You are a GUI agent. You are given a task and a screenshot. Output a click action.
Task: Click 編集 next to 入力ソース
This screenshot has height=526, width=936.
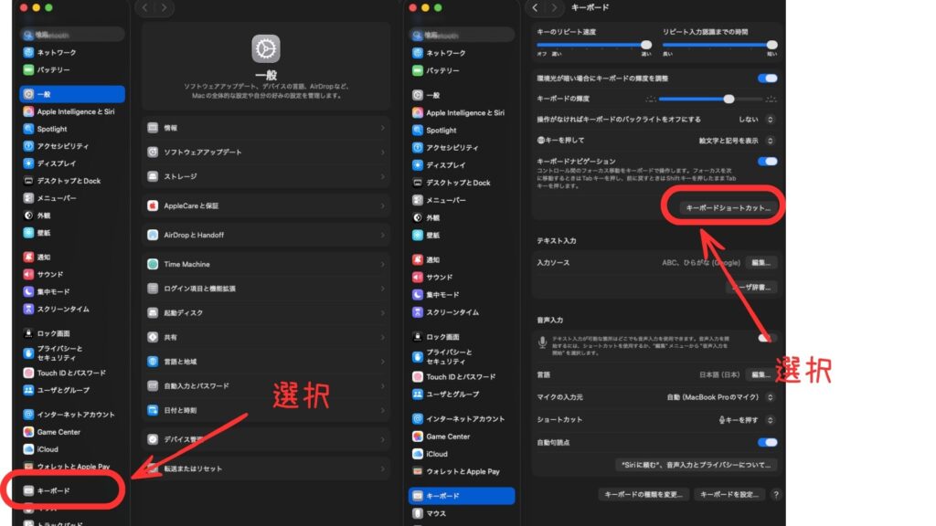point(762,261)
